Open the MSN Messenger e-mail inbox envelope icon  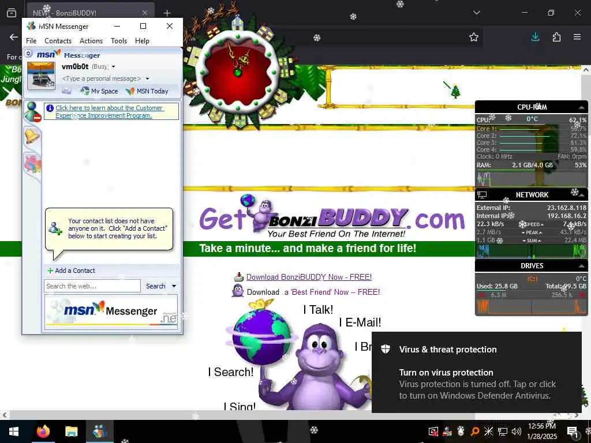coord(66,91)
